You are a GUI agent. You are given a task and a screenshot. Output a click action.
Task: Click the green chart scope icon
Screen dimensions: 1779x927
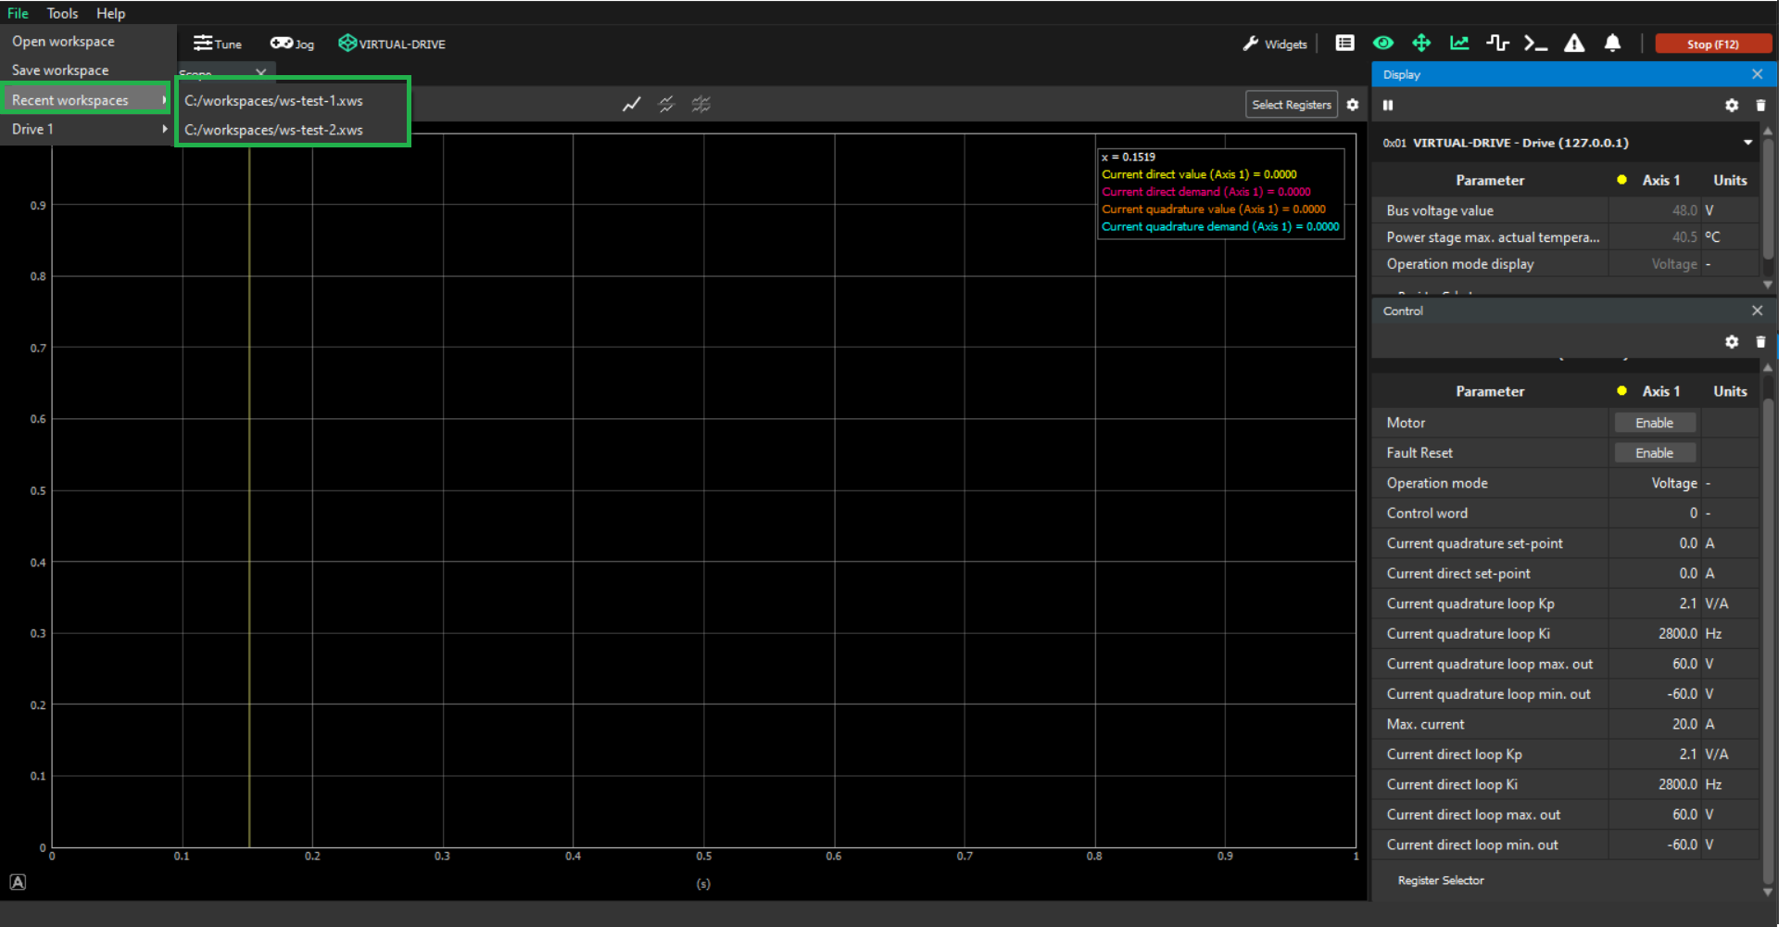pos(1459,44)
